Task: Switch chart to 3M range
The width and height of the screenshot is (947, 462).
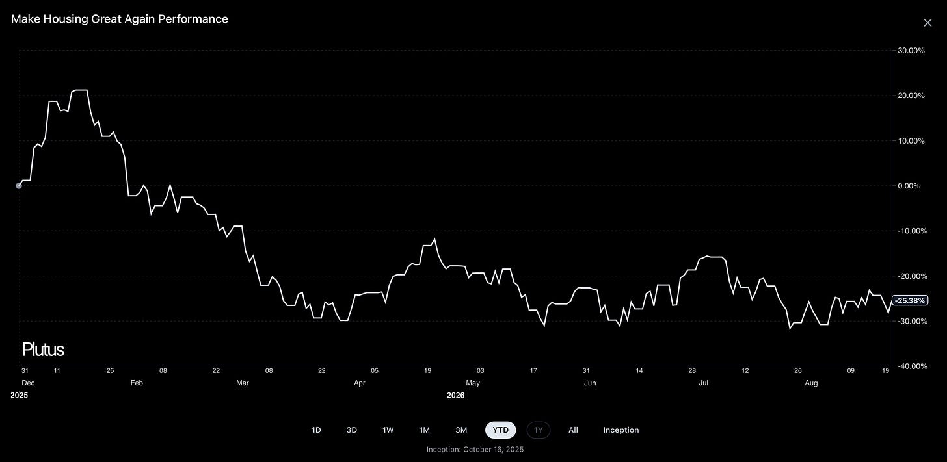Action: tap(461, 430)
